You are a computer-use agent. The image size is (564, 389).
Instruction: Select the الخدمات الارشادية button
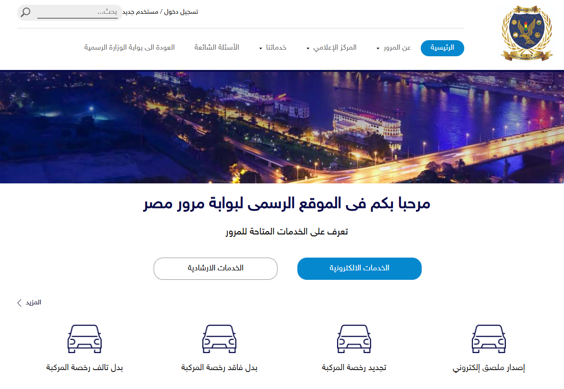[x=216, y=268]
